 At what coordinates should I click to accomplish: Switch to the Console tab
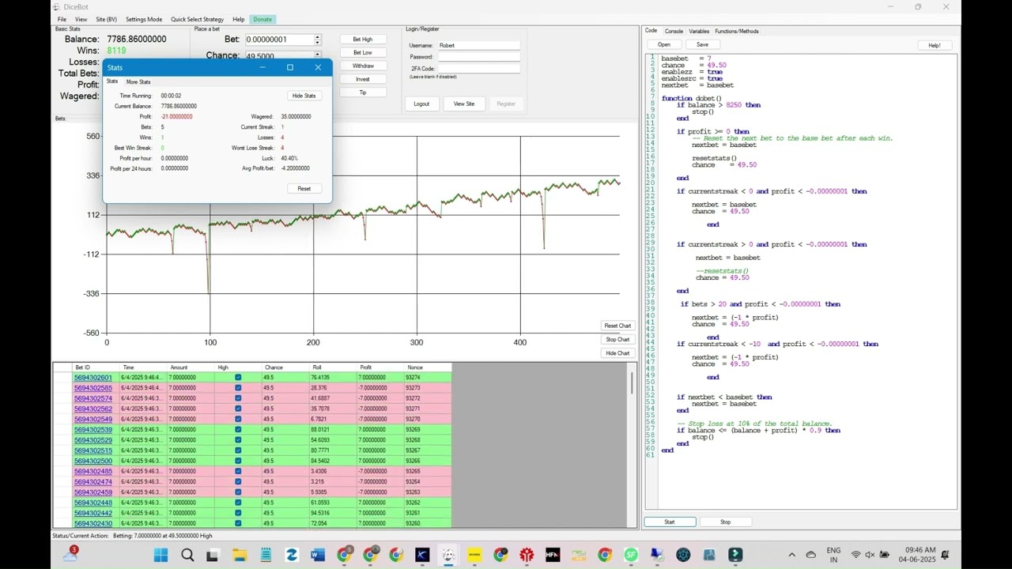pos(674,31)
